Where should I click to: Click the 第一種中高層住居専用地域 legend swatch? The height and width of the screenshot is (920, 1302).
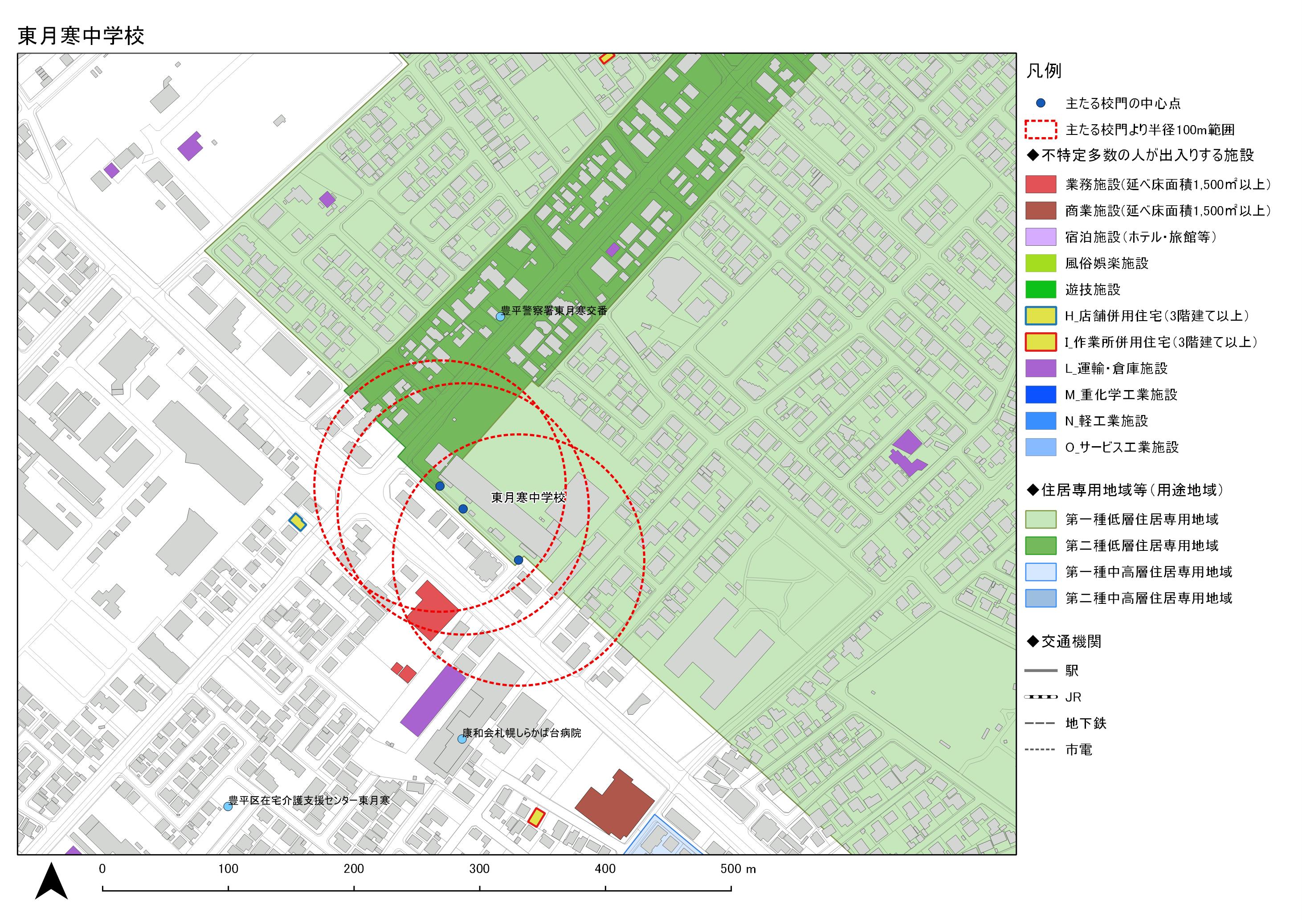coord(1041,572)
